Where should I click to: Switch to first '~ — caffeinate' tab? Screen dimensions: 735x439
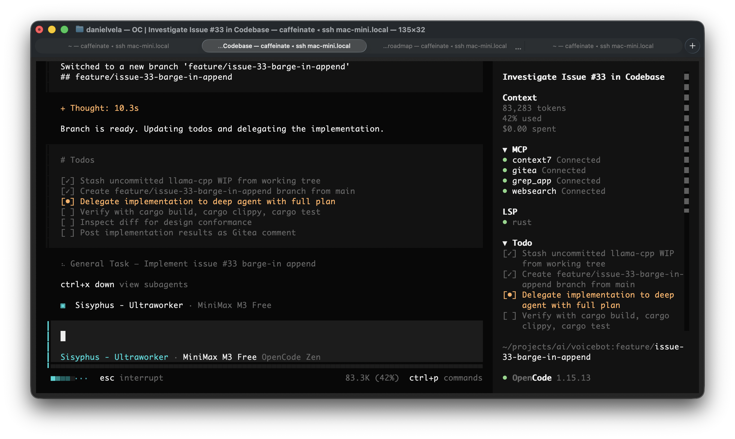tap(118, 46)
